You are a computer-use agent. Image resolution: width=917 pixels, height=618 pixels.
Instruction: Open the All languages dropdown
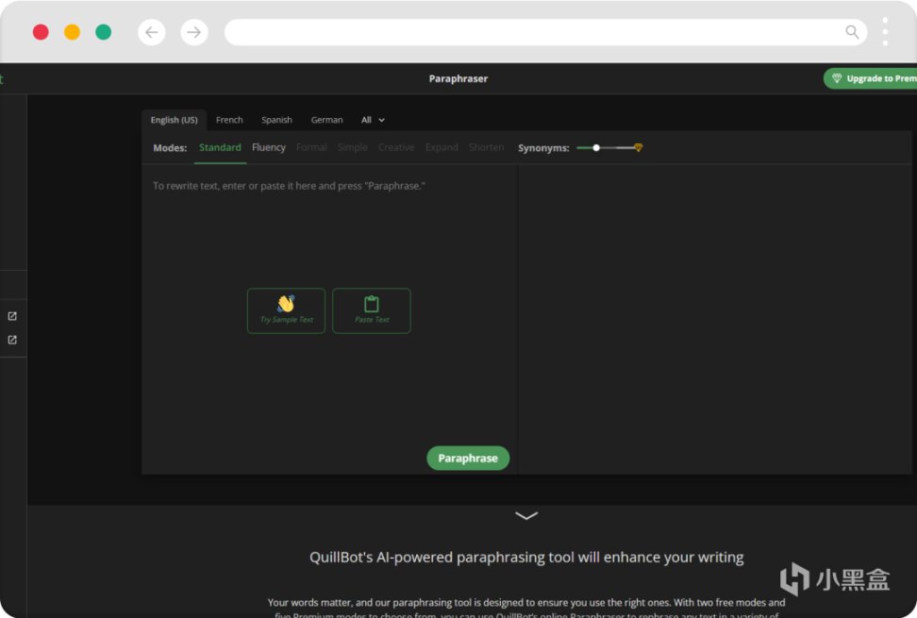373,120
